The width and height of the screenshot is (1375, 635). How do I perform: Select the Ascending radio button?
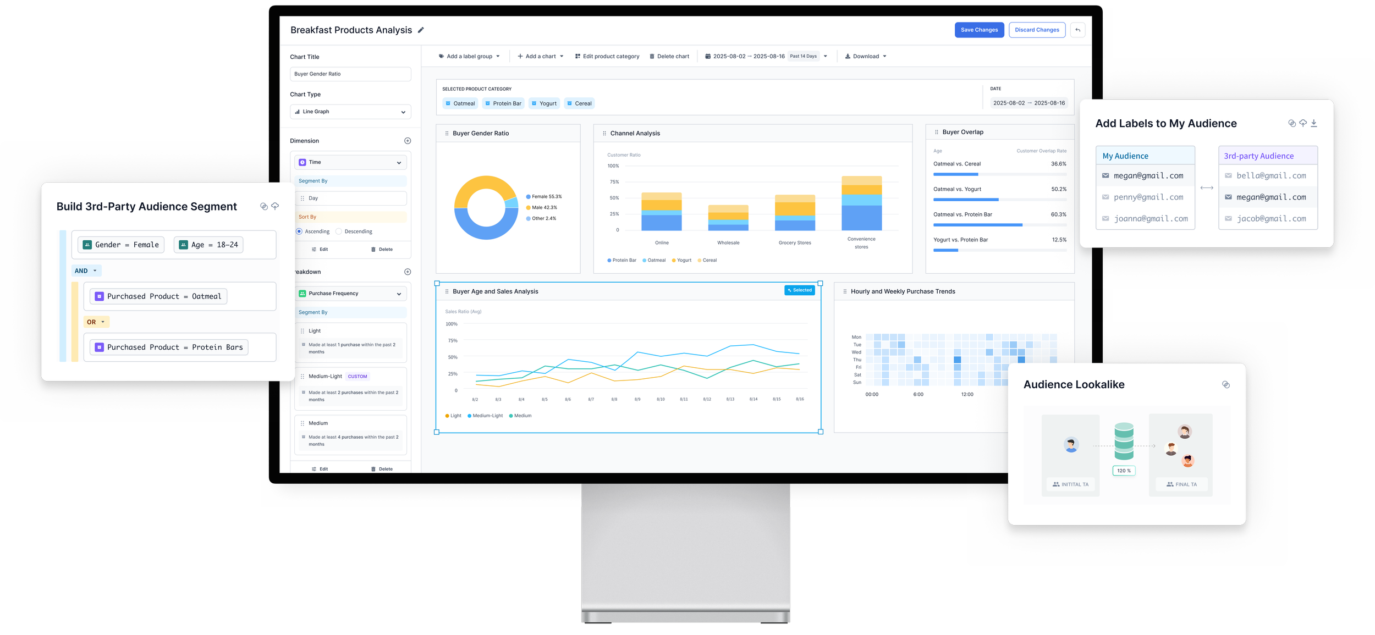(x=299, y=231)
